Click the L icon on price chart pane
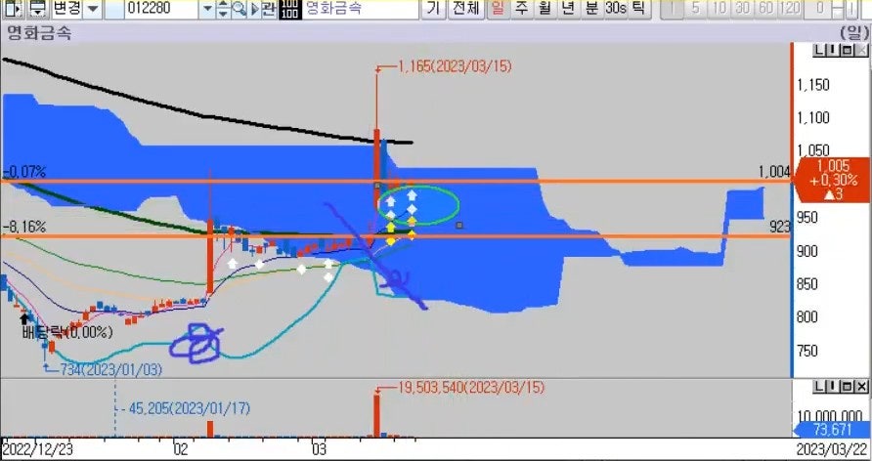872x461 pixels. pyautogui.click(x=819, y=51)
